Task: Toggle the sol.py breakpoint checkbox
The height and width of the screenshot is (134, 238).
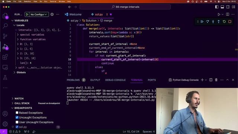Action: [17, 127]
